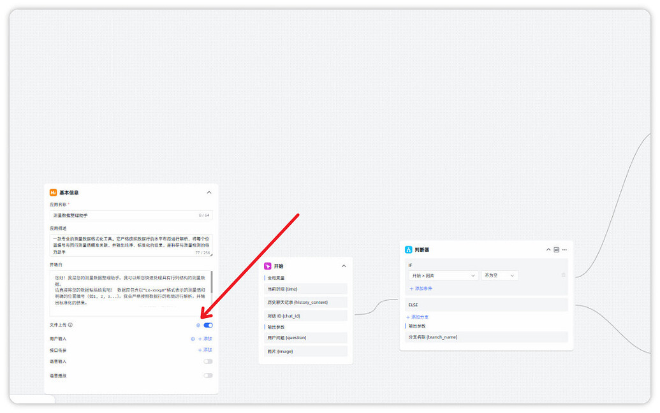Enable the 语音输入 toggle
660x413 pixels.
coord(208,361)
